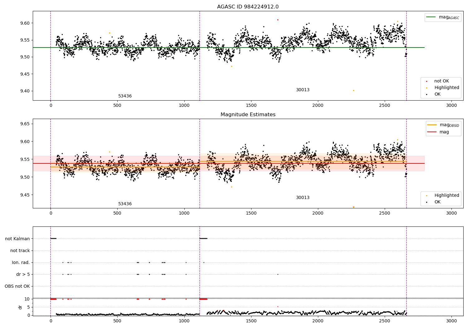The image size is (468, 328).
Task: Click y-tick 9.45 on middle plot
Action: (25, 195)
